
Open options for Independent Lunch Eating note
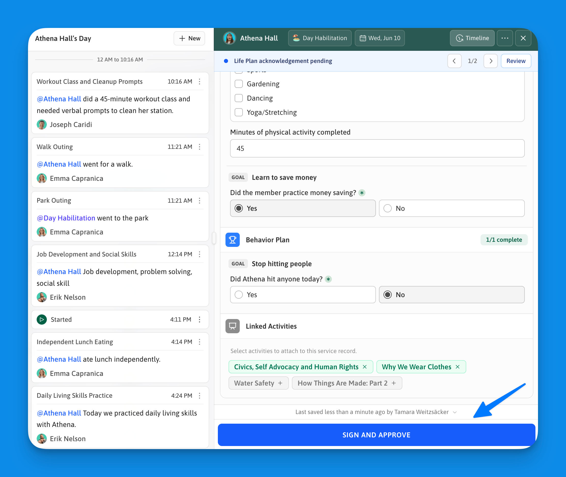(x=200, y=342)
